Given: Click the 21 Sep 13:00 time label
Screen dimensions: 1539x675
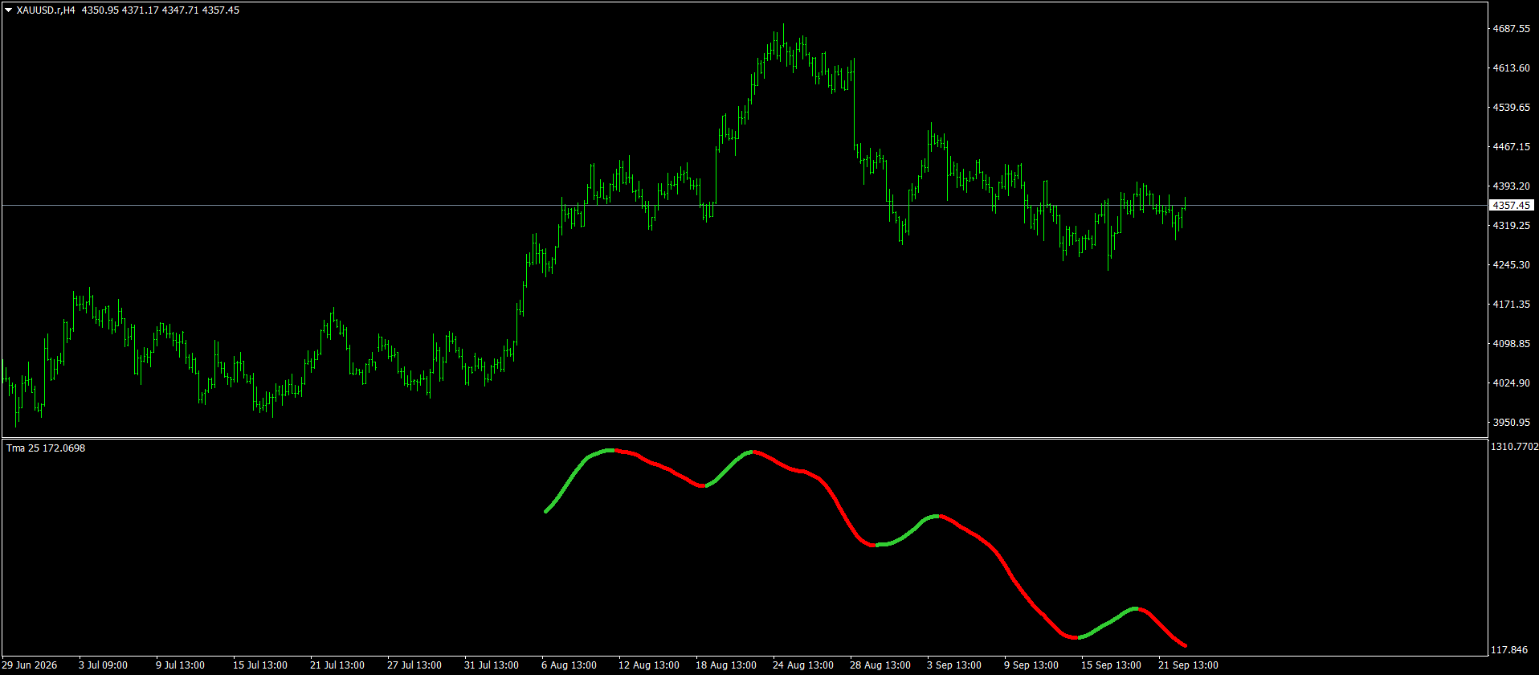Looking at the screenshot, I should click(x=1188, y=665).
